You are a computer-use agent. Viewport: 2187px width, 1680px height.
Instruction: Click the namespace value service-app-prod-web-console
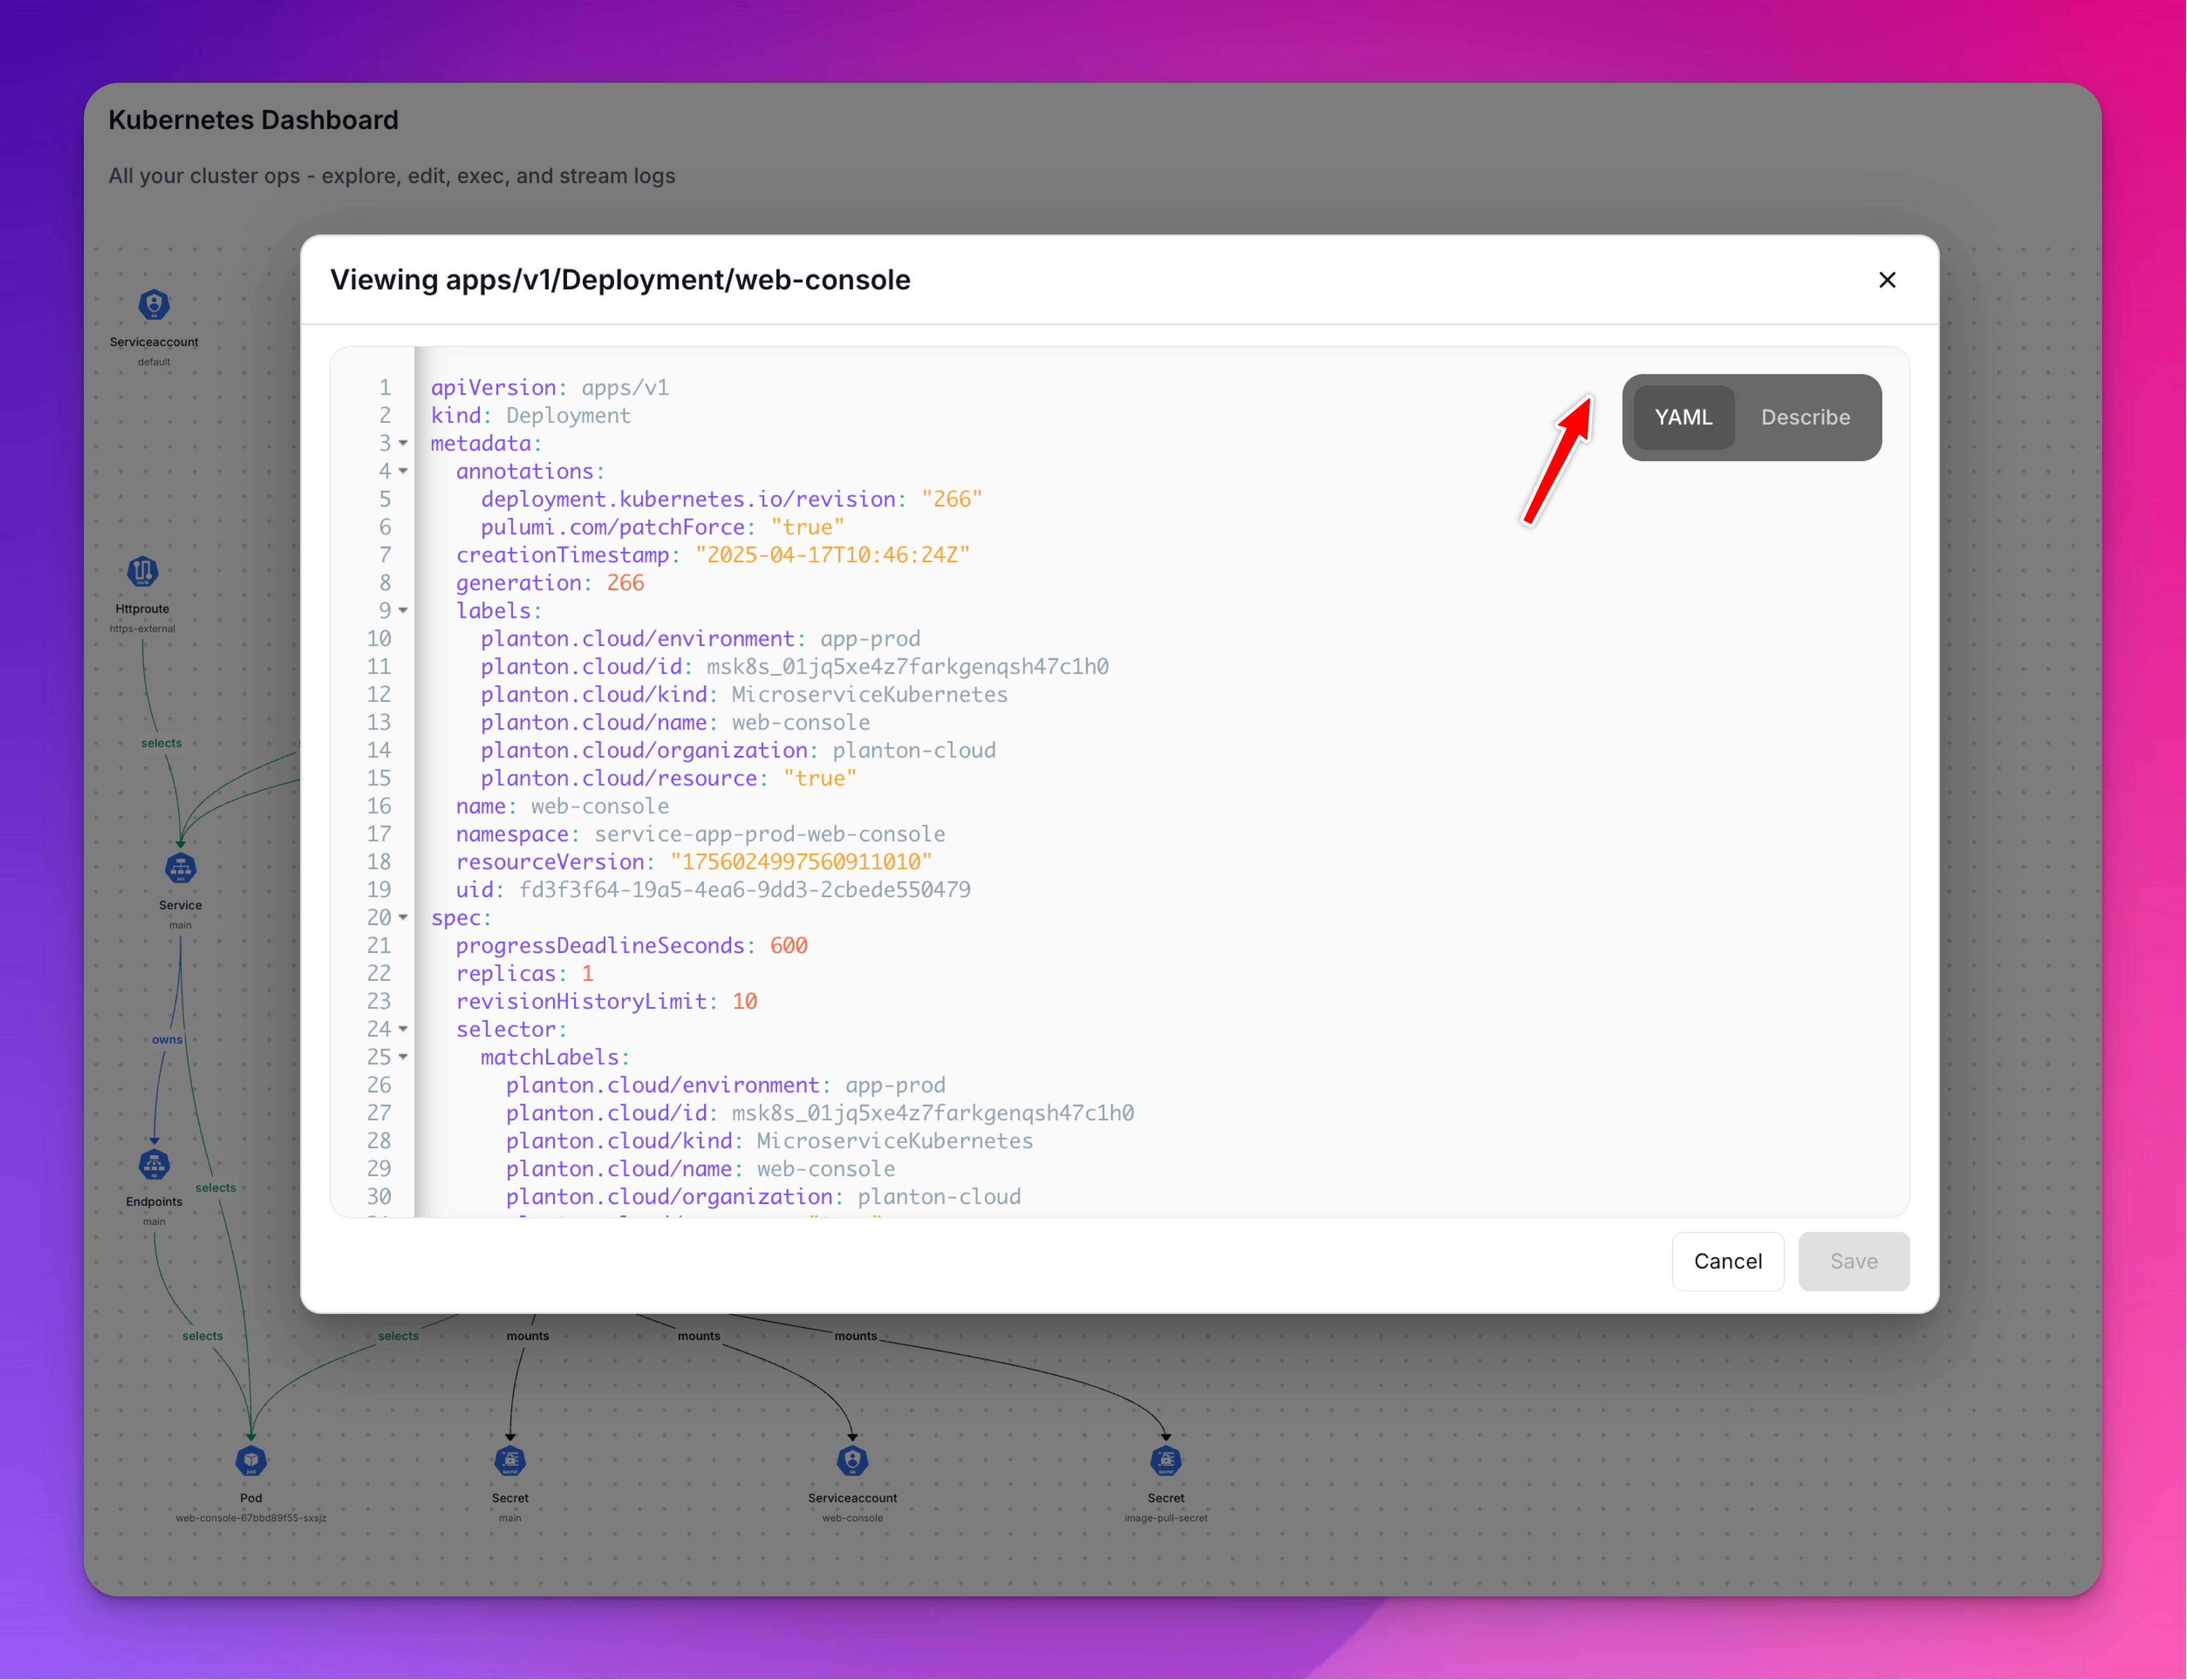tap(770, 834)
